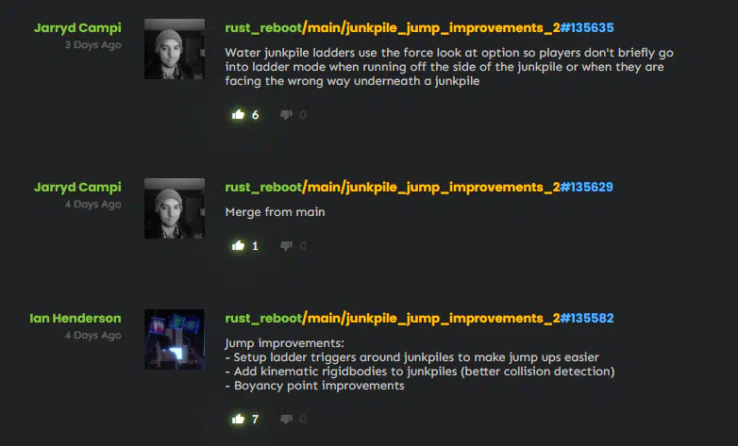
Task: Open Jarryd Campi's avatar on commit #135635
Action: pyautogui.click(x=175, y=49)
